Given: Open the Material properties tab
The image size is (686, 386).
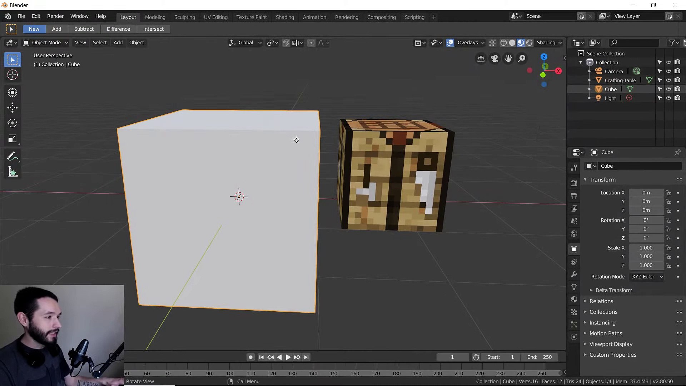Looking at the screenshot, I should coord(574,300).
